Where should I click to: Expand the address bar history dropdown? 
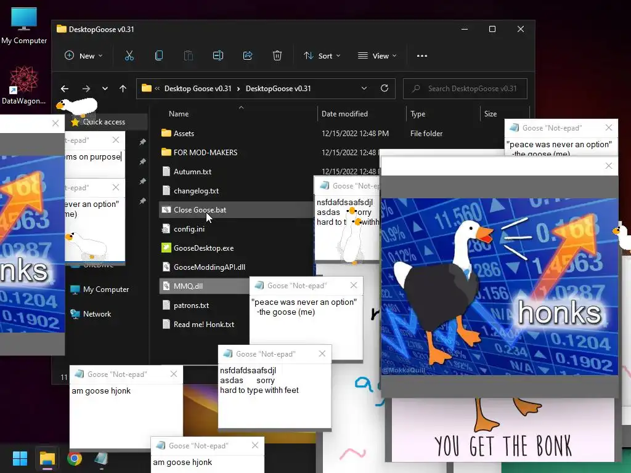coord(364,89)
